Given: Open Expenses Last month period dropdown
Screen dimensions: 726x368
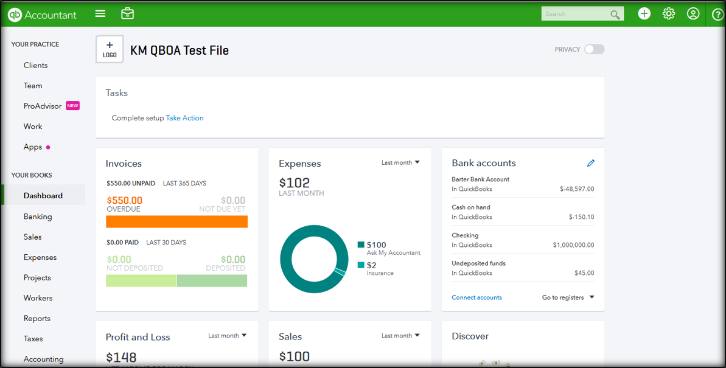Looking at the screenshot, I should (400, 162).
